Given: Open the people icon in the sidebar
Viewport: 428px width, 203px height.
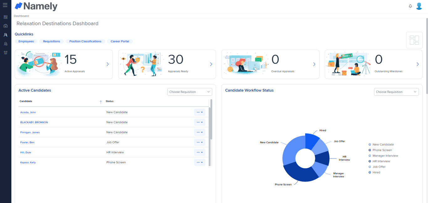Looking at the screenshot, I should 5,35.
